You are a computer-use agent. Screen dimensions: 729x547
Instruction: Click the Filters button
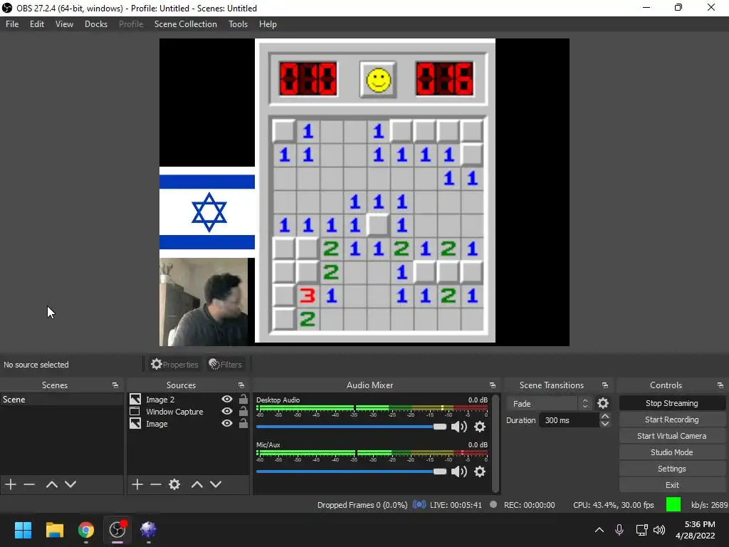click(225, 364)
